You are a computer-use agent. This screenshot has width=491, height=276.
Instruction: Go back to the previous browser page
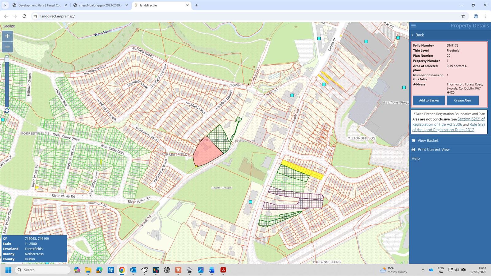tap(6, 16)
